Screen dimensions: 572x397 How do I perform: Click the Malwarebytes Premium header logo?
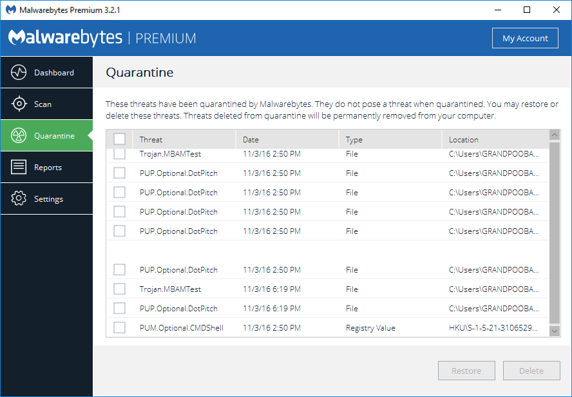(x=102, y=38)
